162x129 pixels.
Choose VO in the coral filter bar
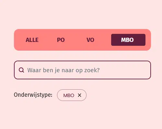pyautogui.click(x=90, y=40)
